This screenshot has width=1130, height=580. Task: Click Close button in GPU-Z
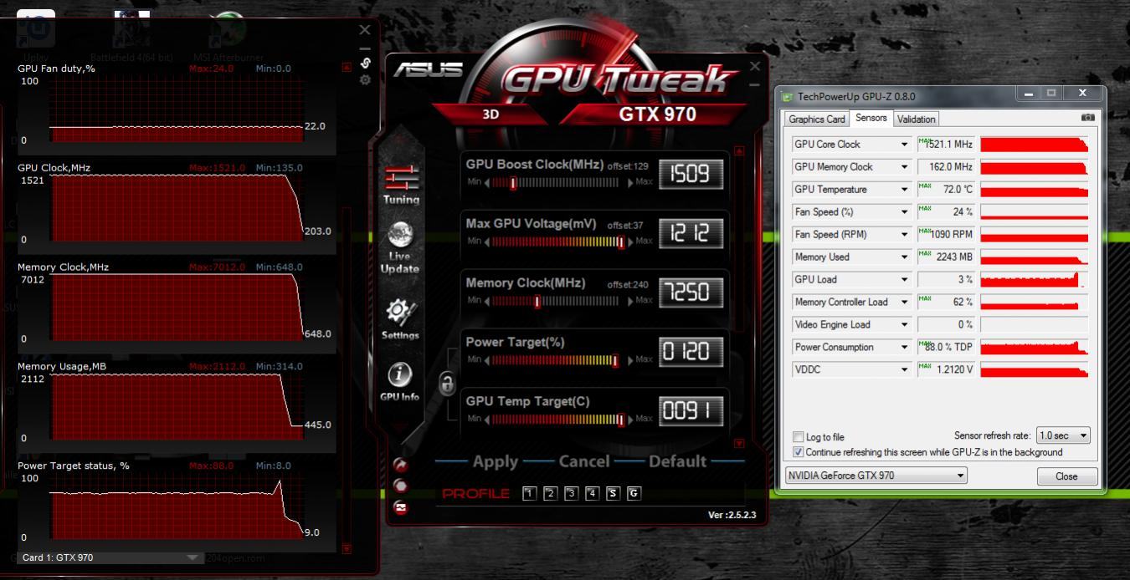tap(1066, 476)
